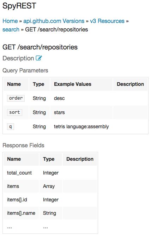Click the items Array response field
151x236 pixels.
pos(50,186)
